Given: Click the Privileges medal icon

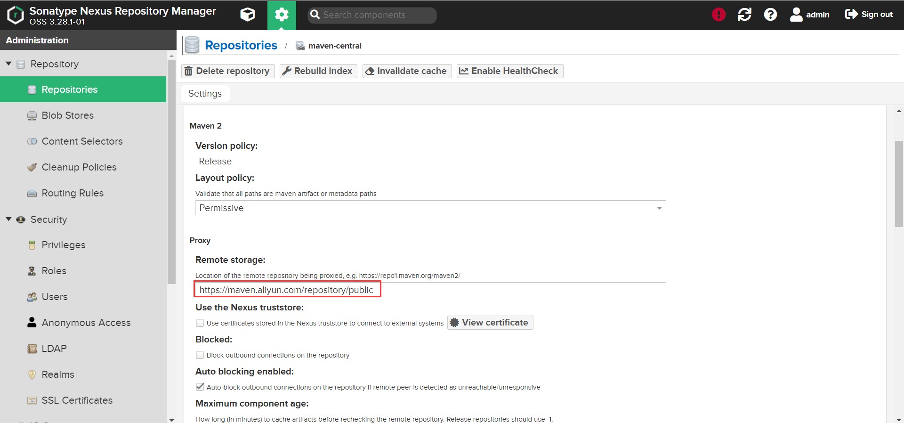Looking at the screenshot, I should [x=32, y=245].
